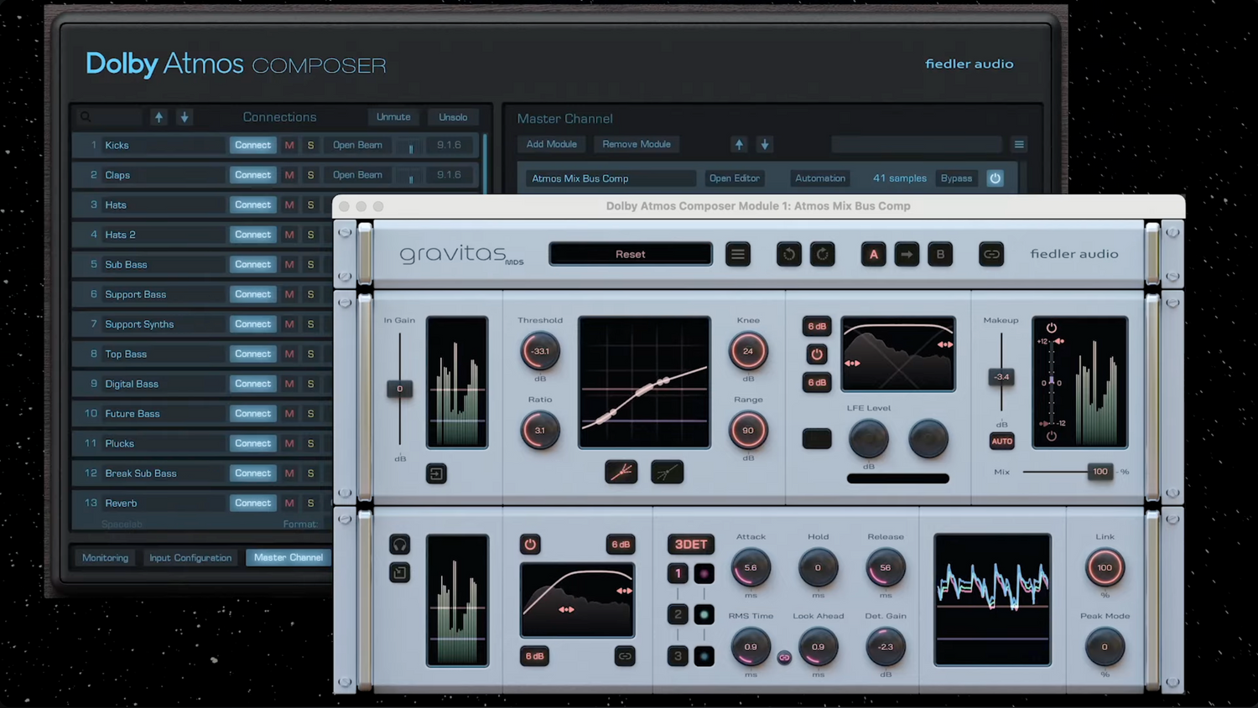The width and height of the screenshot is (1258, 708).
Task: Solo the Sub Bass channel
Action: [310, 265]
